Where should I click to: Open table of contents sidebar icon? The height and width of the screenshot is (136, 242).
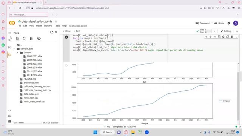(x=9, y=33)
